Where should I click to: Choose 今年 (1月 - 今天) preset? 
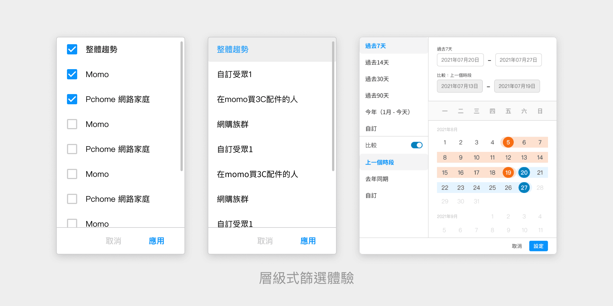[x=387, y=112]
